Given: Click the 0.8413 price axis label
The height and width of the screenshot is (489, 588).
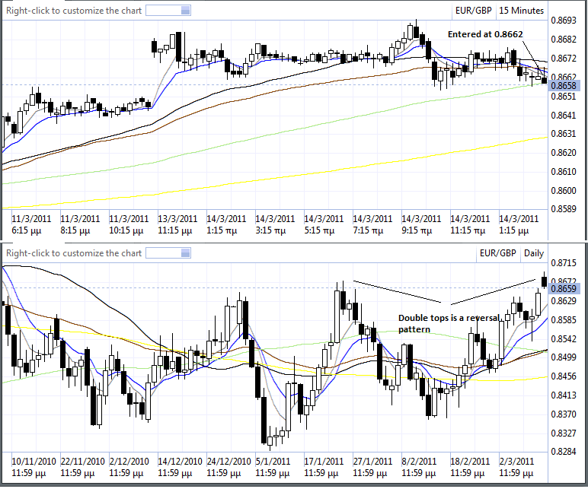Looking at the screenshot, I should point(564,395).
